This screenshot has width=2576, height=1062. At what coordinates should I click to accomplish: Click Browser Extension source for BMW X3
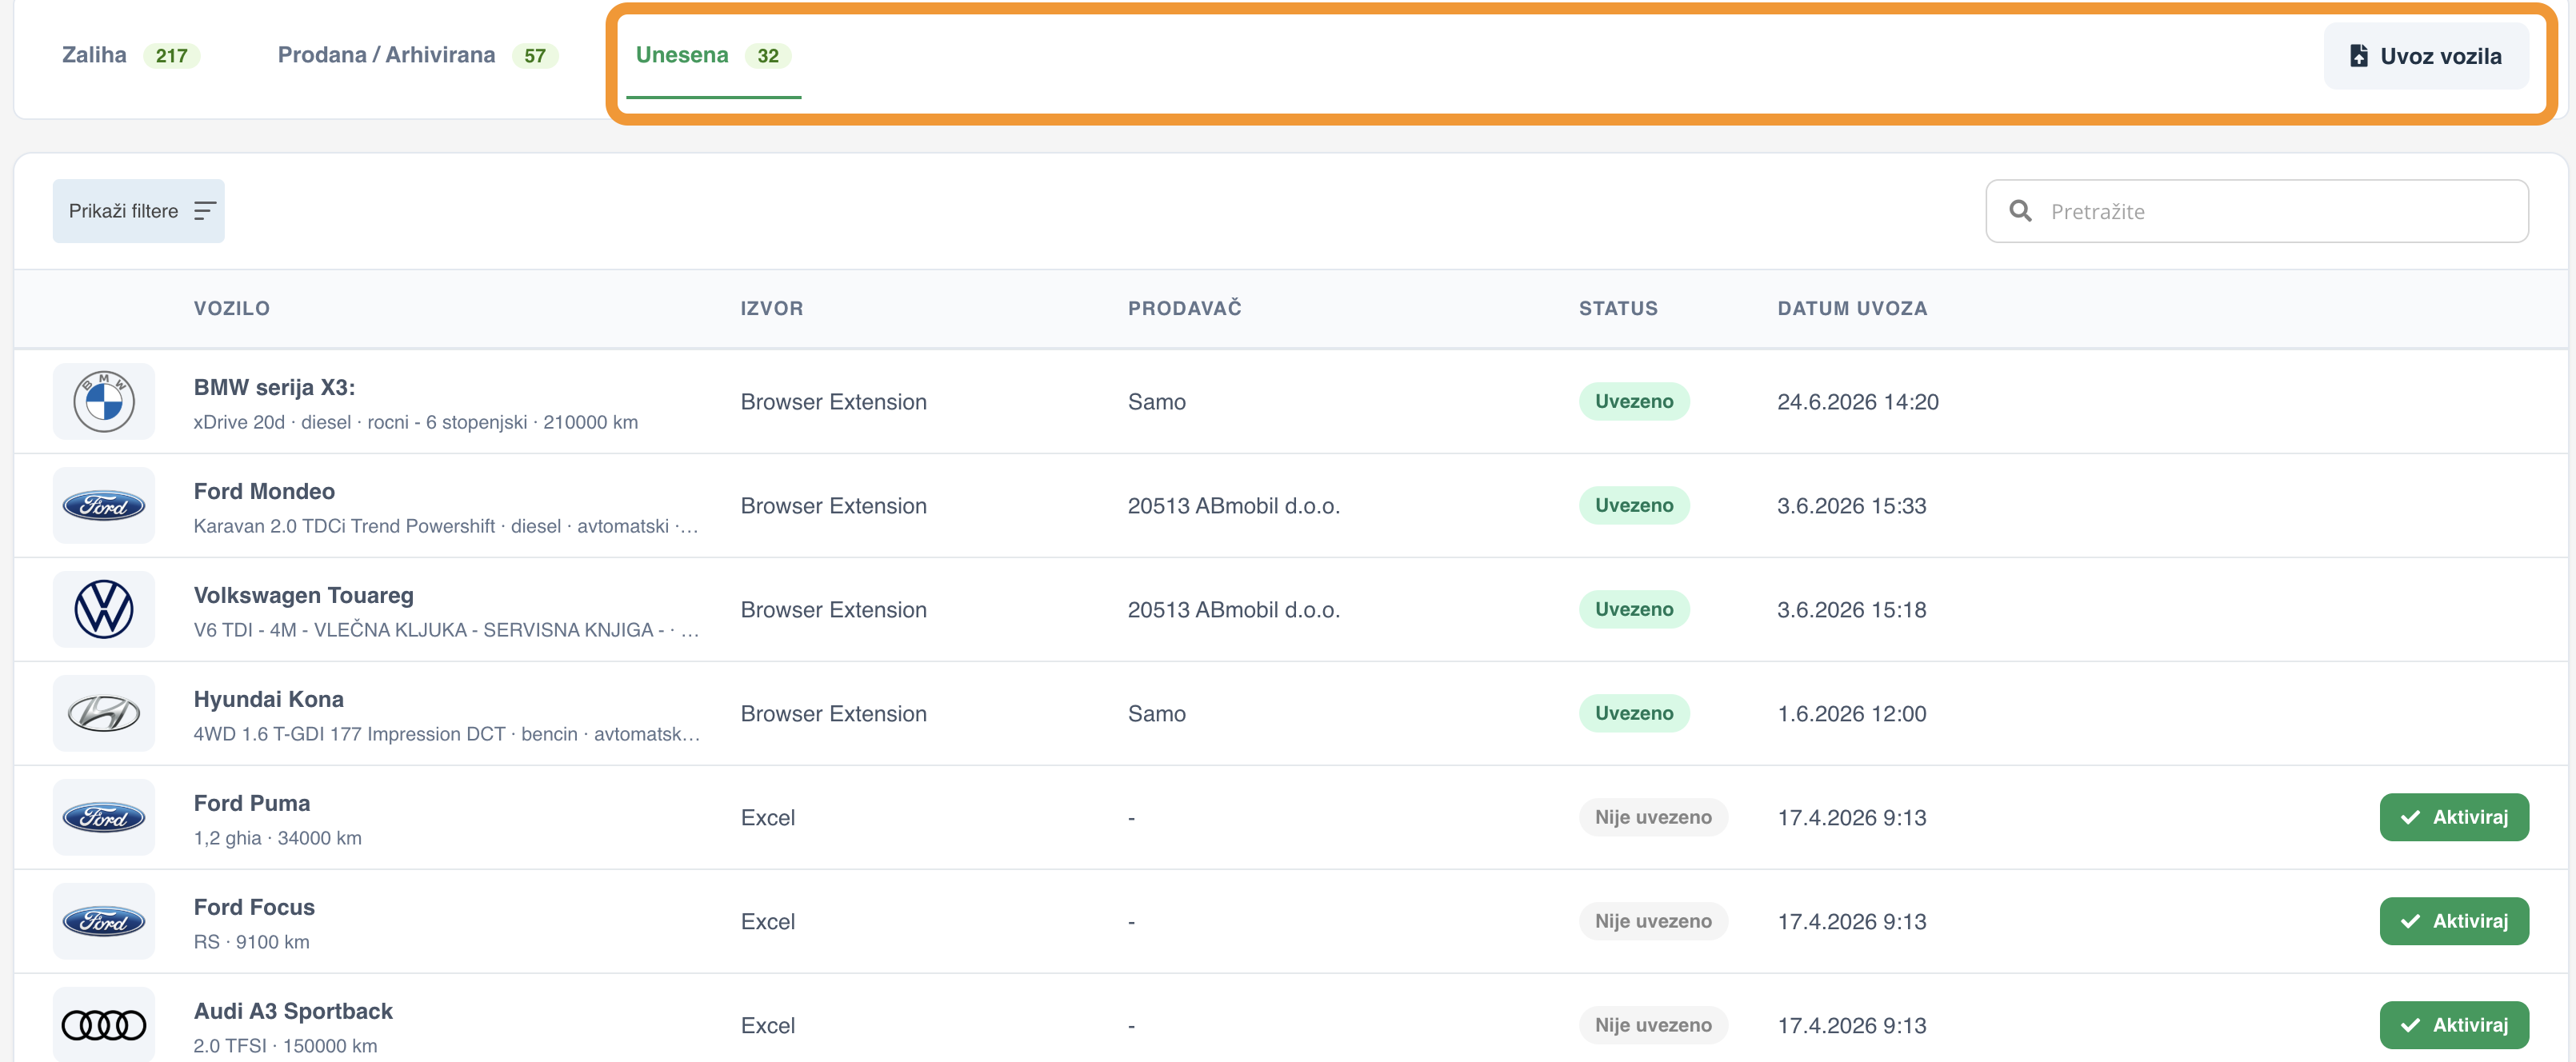point(834,402)
